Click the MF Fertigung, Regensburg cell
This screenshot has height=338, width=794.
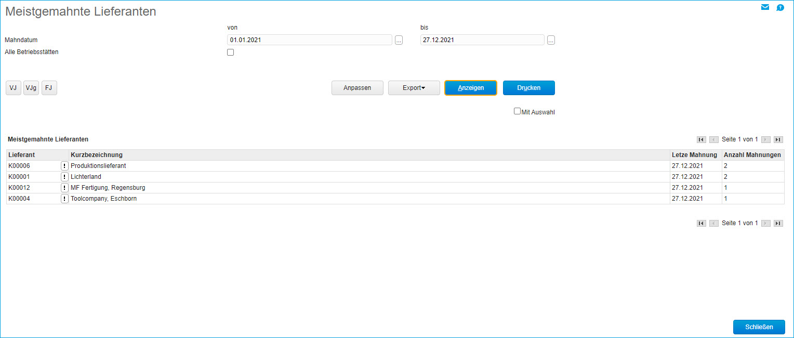[369, 188]
